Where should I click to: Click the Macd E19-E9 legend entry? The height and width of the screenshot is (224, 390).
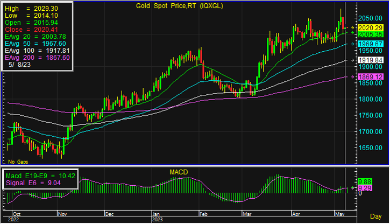41,176
